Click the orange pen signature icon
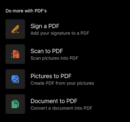Image resolution: width=130 pixels, height=122 pixels. 15,29
